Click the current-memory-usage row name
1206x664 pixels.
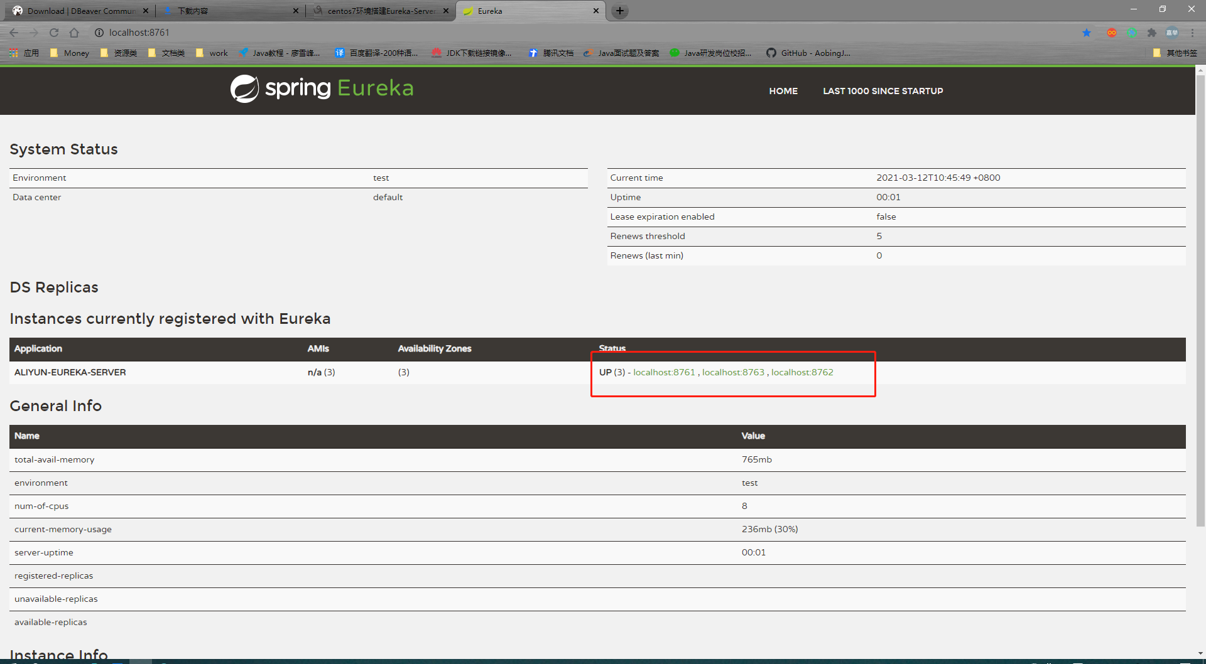tap(63, 529)
